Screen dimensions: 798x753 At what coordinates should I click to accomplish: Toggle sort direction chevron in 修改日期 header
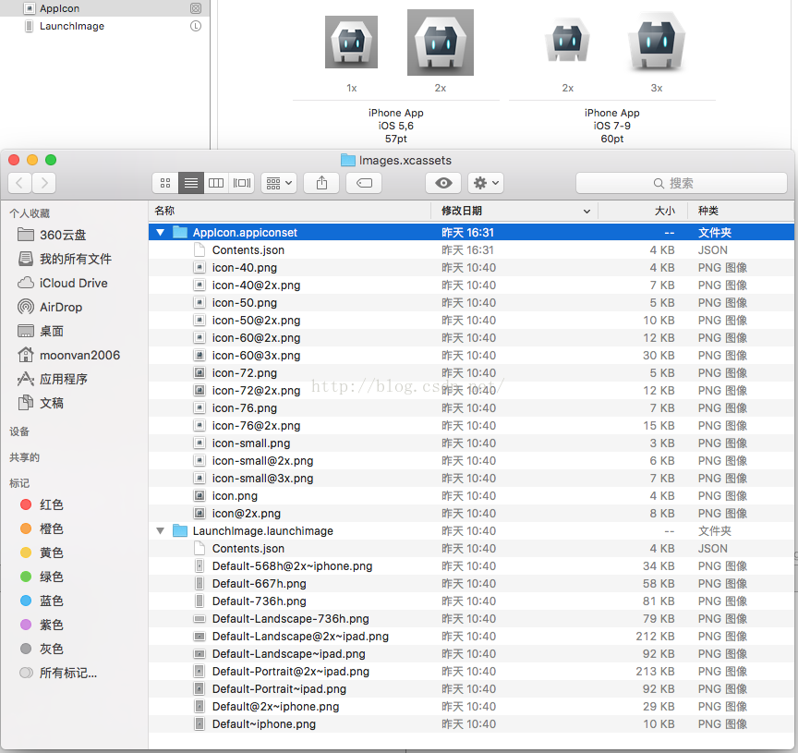click(x=586, y=212)
